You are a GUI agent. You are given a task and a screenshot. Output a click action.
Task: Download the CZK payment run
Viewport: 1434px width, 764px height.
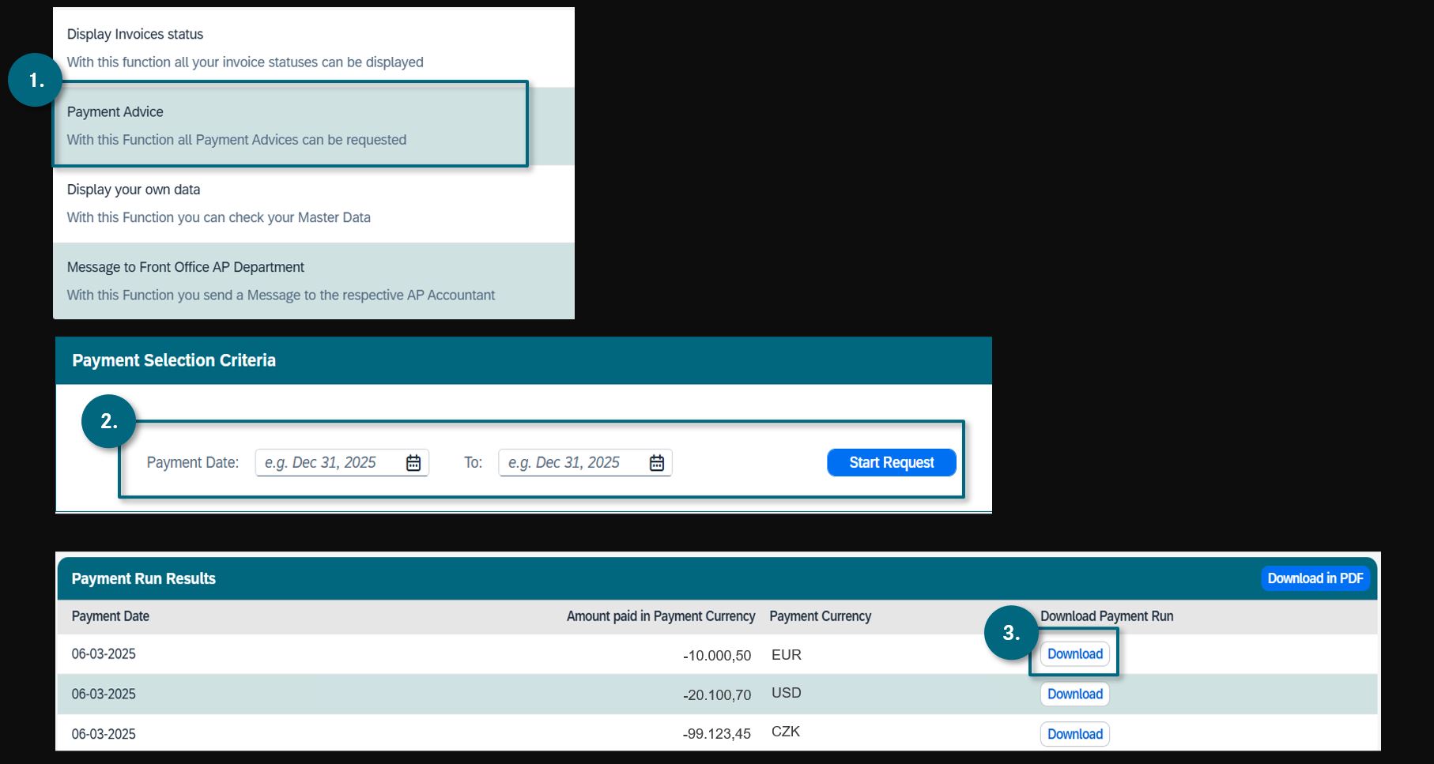1074,734
